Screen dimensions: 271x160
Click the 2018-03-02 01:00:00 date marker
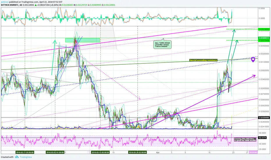(x=55, y=152)
